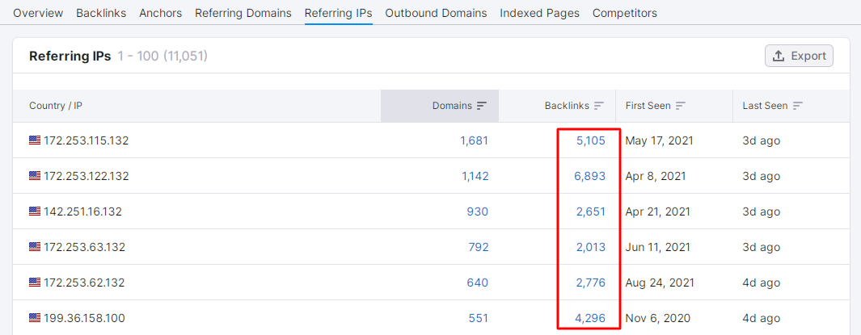Open the 792 domains link

click(478, 247)
